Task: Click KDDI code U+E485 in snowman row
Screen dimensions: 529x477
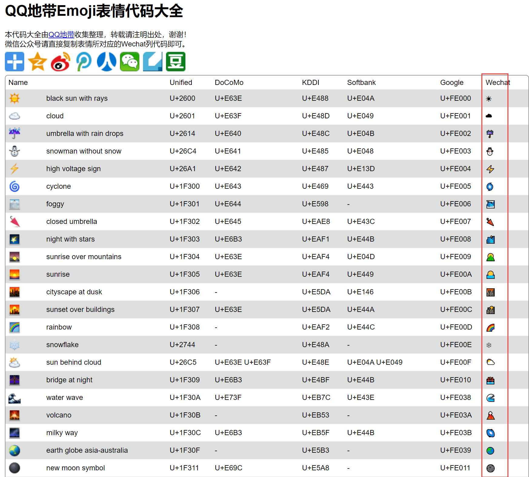Action: click(315, 151)
